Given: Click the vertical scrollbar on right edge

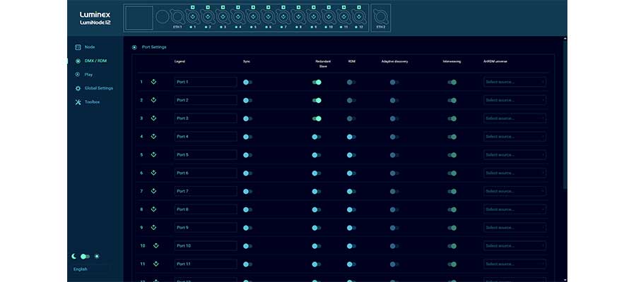Looking at the screenshot, I should coord(565,114).
